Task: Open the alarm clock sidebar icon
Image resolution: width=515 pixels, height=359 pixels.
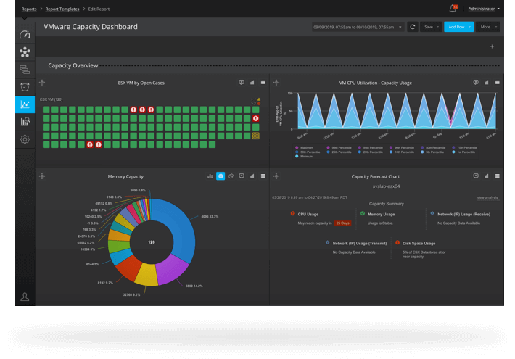Action: pyautogui.click(x=25, y=87)
